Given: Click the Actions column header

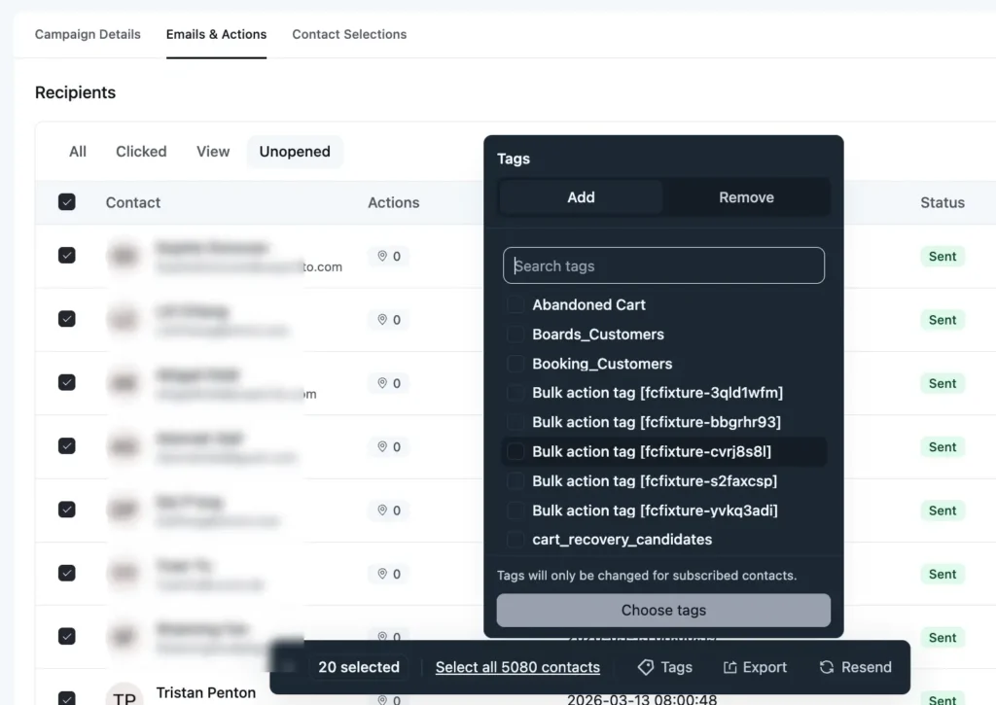Looking at the screenshot, I should tap(394, 202).
